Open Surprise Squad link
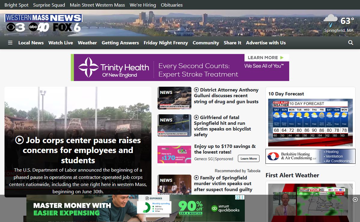 (49, 5)
